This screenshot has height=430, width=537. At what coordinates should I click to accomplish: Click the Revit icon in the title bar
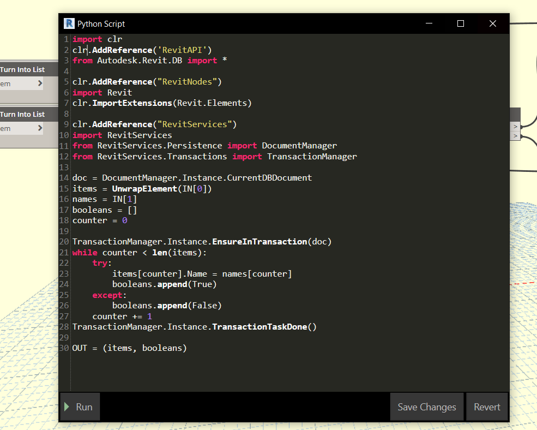[x=69, y=23]
